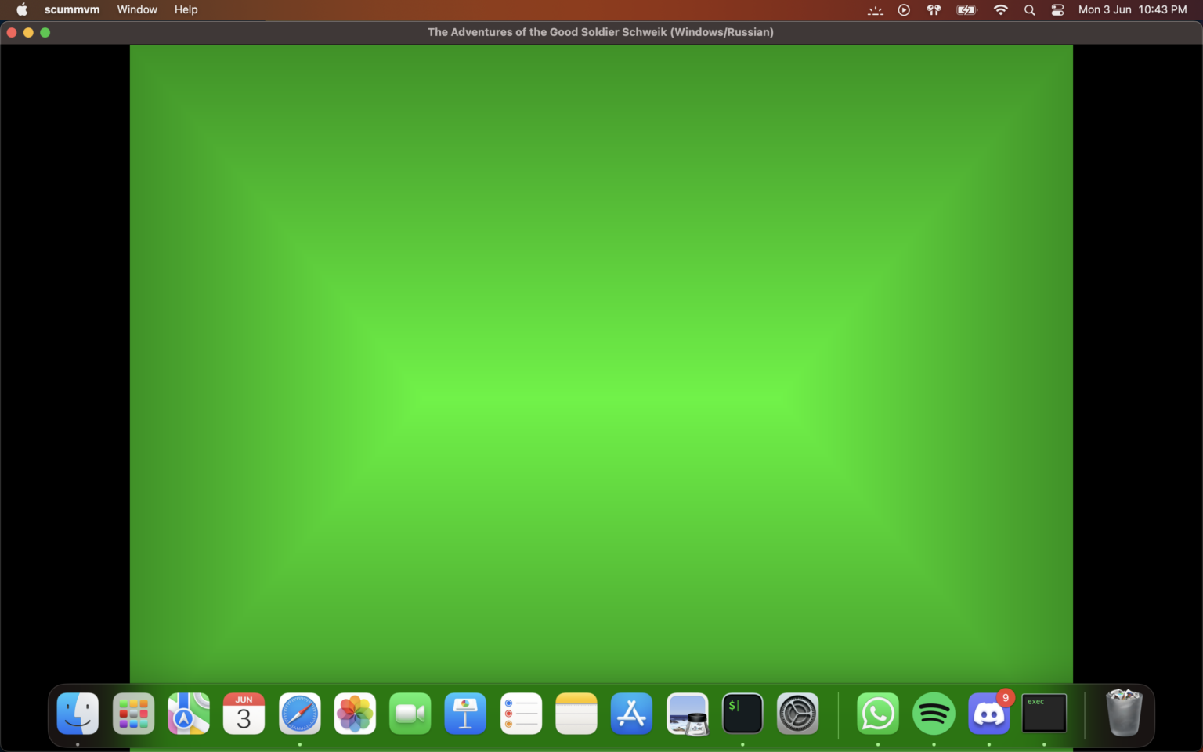Launch Keynote from the dock

click(x=465, y=714)
